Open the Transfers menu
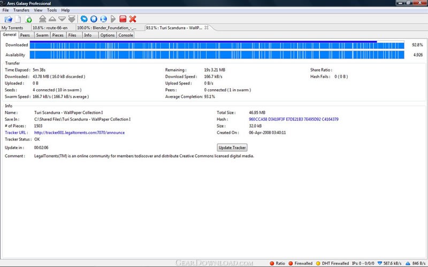 pos(21,10)
